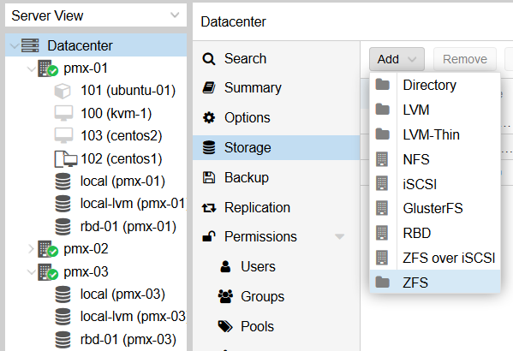Click the Replication arrows icon
The image size is (513, 351).
(x=209, y=208)
